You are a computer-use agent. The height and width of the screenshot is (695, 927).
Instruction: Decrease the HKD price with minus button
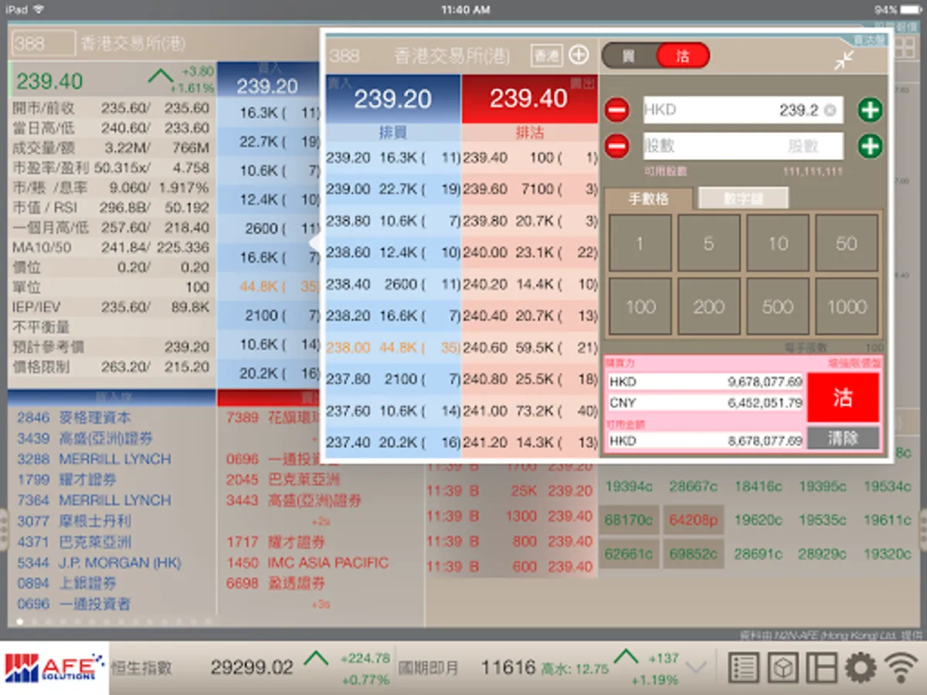click(616, 110)
